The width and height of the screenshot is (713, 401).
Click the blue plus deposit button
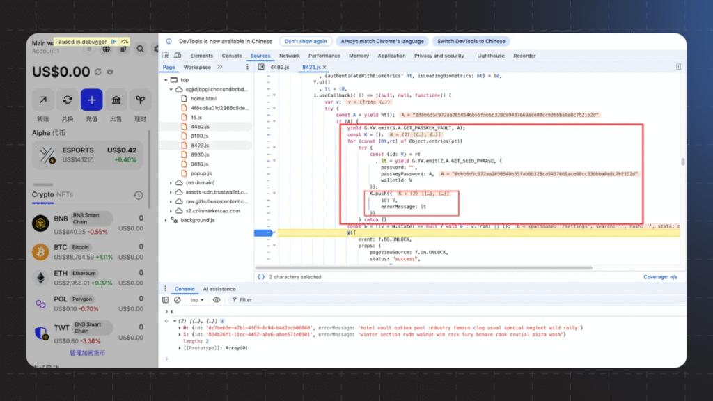(91, 100)
